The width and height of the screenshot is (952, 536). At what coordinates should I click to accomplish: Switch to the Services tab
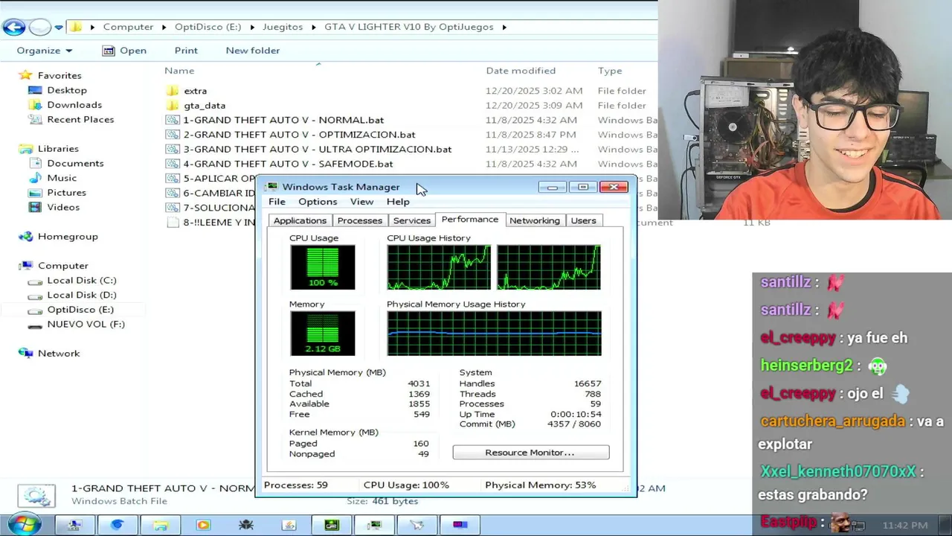[x=411, y=220]
